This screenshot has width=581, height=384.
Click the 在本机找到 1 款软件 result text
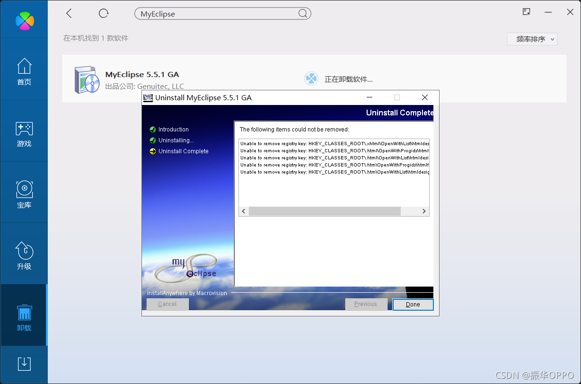96,38
